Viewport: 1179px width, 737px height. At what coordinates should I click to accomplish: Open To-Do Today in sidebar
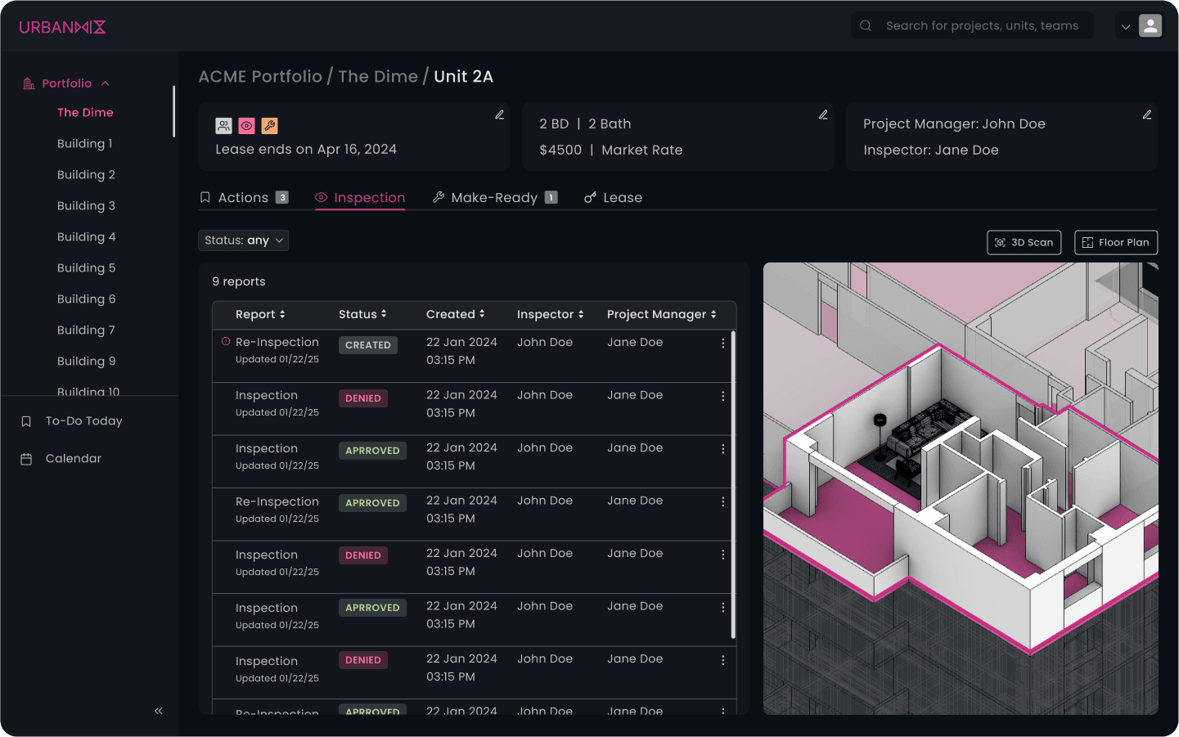click(84, 421)
